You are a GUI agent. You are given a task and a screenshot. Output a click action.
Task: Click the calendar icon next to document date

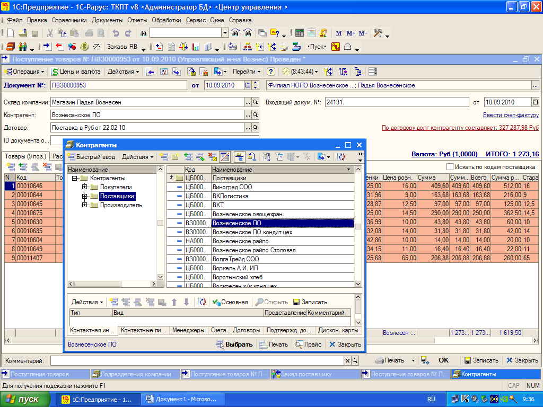pyautogui.click(x=248, y=85)
